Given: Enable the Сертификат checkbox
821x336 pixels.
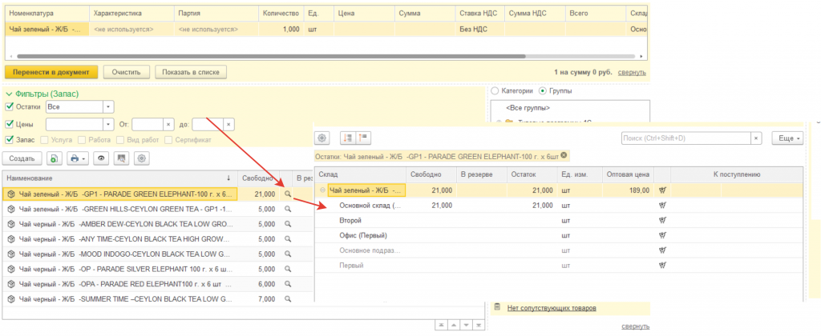Looking at the screenshot, I should (168, 140).
